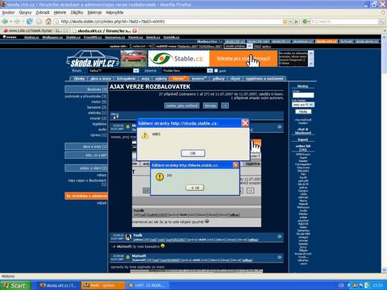
Task: Click the browser Back arrow icon
Action: [5, 21]
